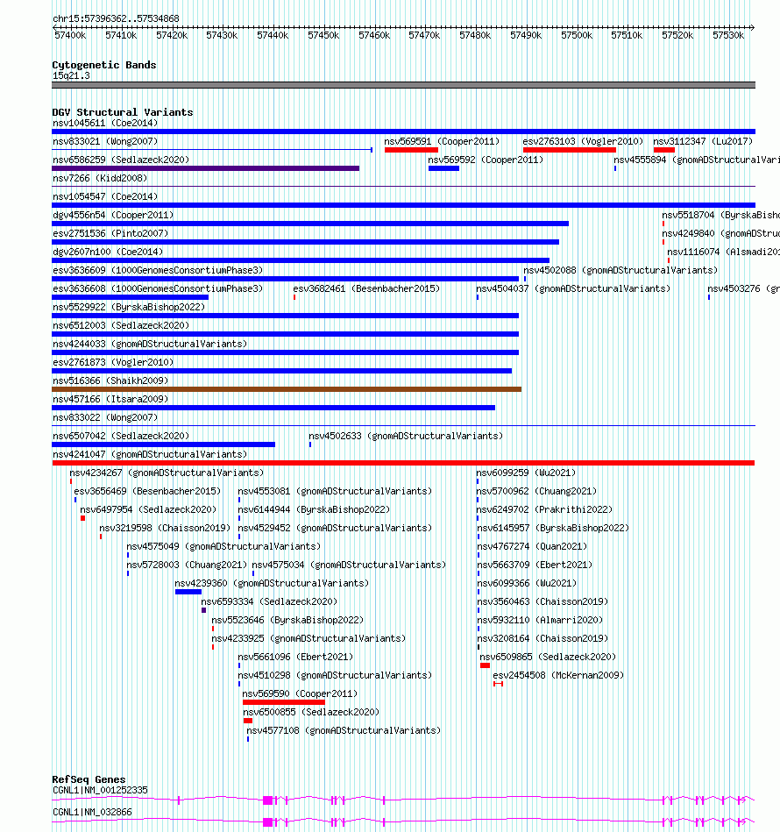Click nsv5529922 (ByrskaBishop2022) label
780x832 pixels.
point(129,307)
